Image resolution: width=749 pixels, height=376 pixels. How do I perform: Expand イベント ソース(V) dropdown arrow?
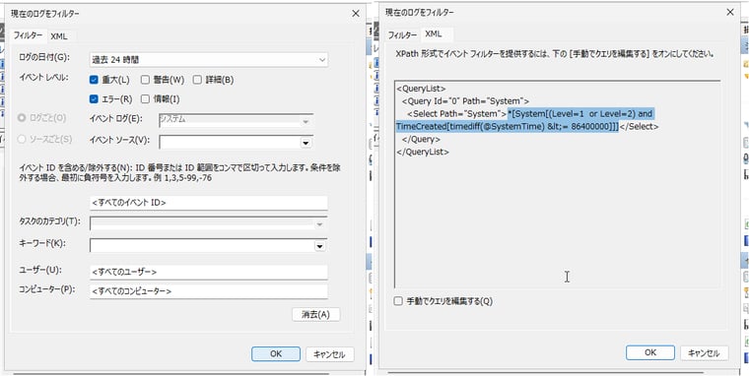tap(306, 142)
